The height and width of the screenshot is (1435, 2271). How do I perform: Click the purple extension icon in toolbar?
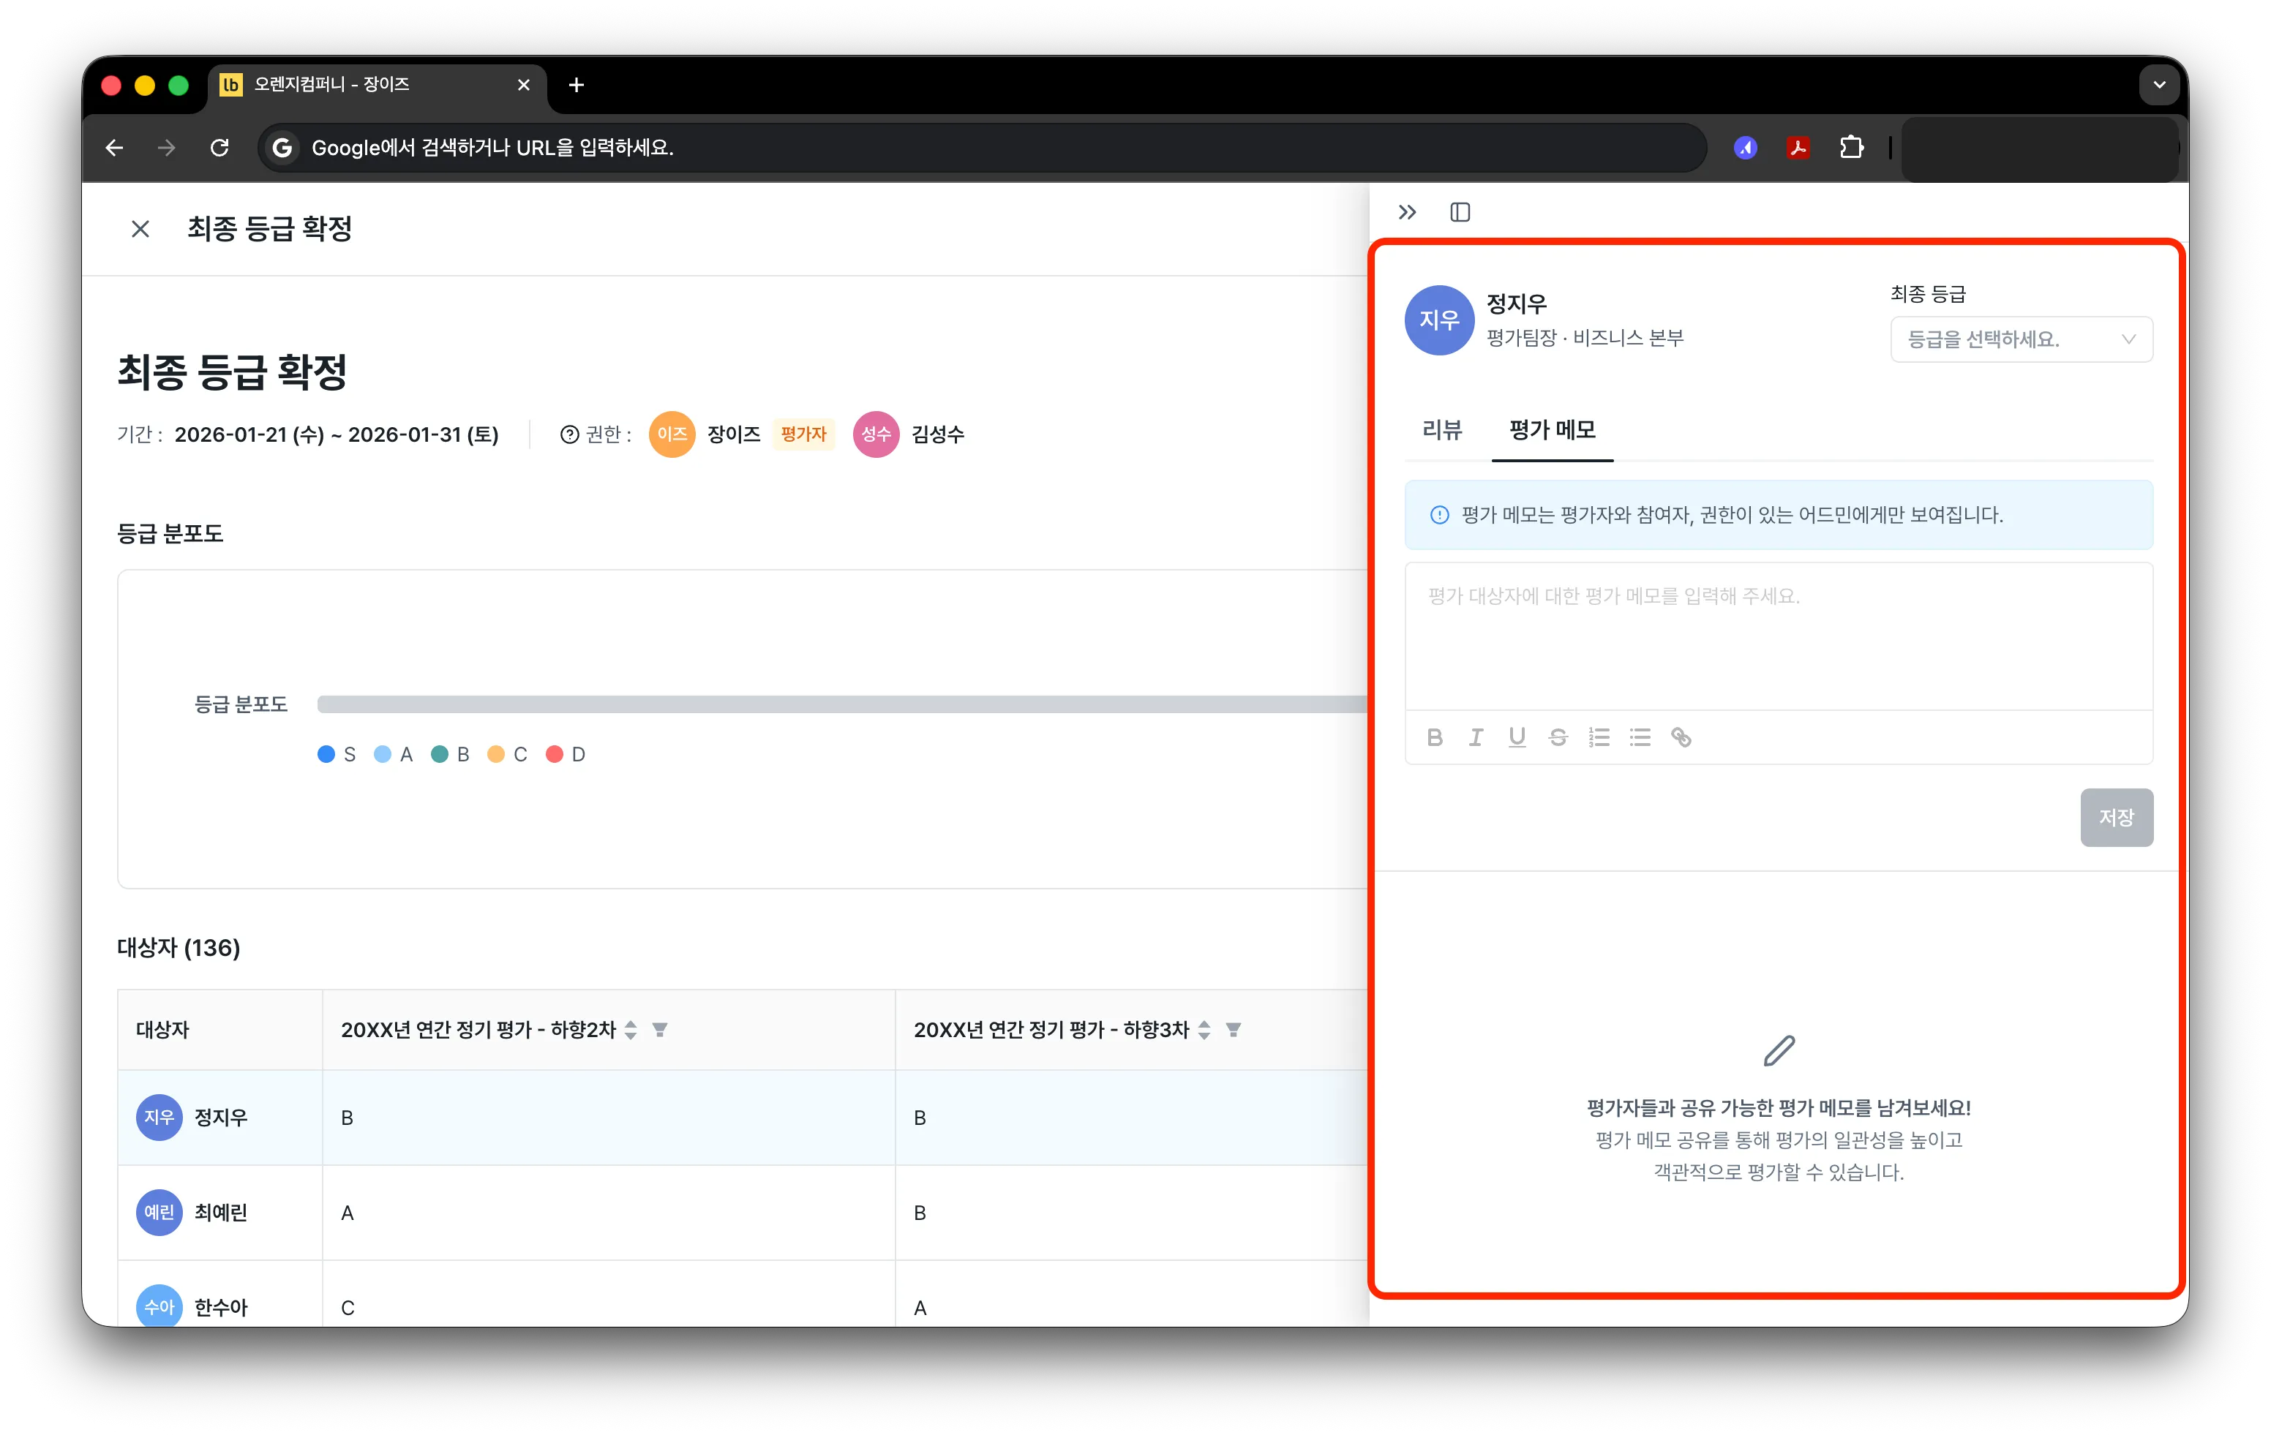(1746, 148)
